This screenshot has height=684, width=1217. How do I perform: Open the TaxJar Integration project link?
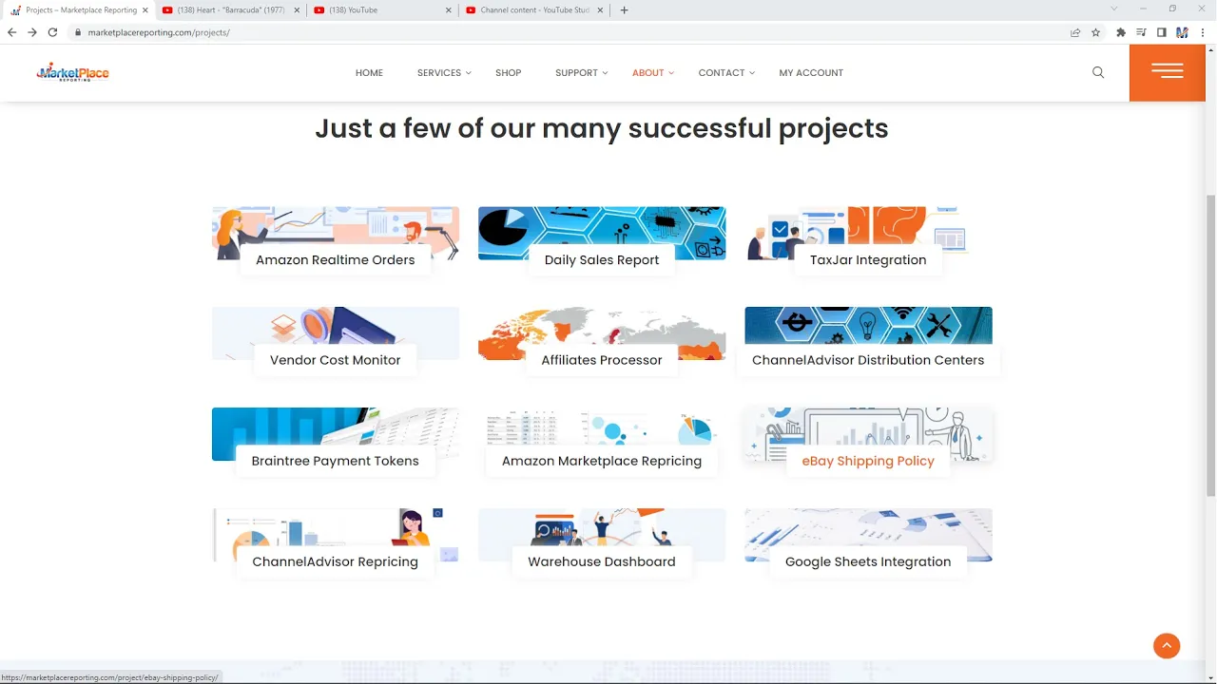[868, 260]
